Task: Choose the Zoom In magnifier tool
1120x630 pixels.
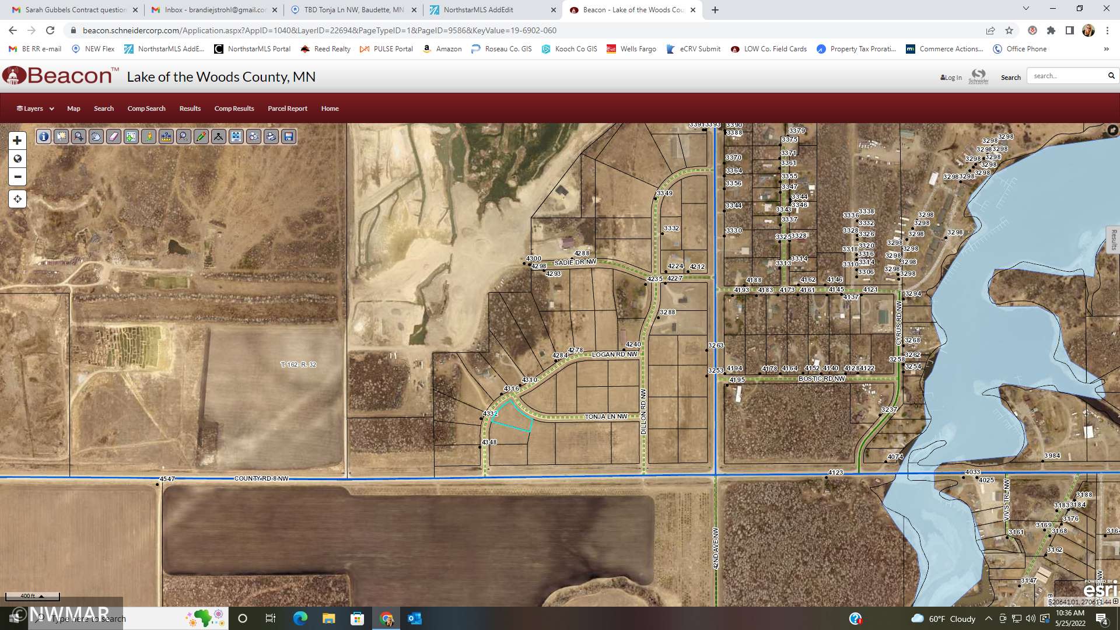Action: (79, 136)
